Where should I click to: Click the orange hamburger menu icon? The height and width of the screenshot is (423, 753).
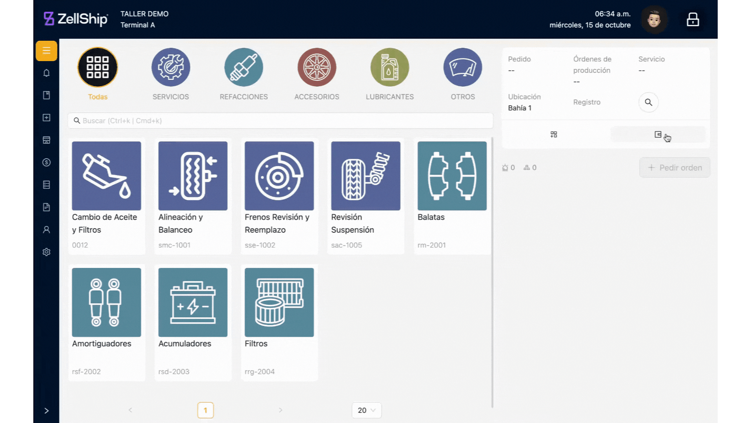[46, 51]
